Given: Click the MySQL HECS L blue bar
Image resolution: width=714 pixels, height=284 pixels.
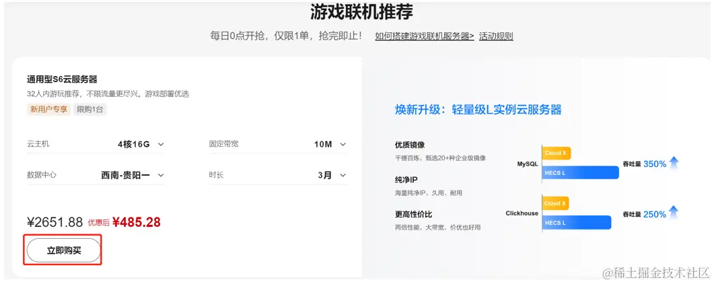Looking at the screenshot, I should (x=581, y=172).
